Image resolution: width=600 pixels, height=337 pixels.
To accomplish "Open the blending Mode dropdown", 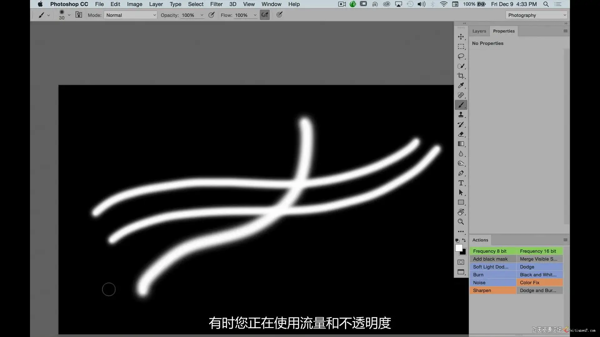I will click(x=130, y=15).
